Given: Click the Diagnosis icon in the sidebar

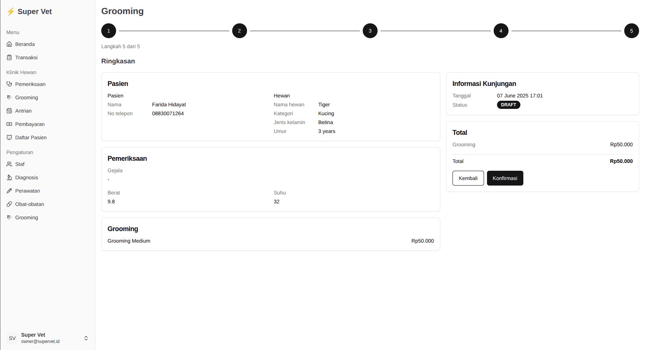Looking at the screenshot, I should click(x=9, y=177).
